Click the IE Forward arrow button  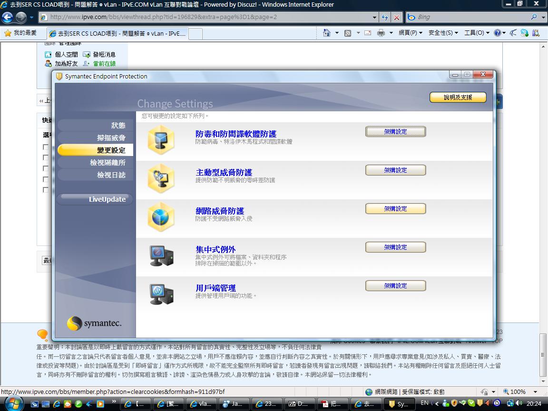21,17
